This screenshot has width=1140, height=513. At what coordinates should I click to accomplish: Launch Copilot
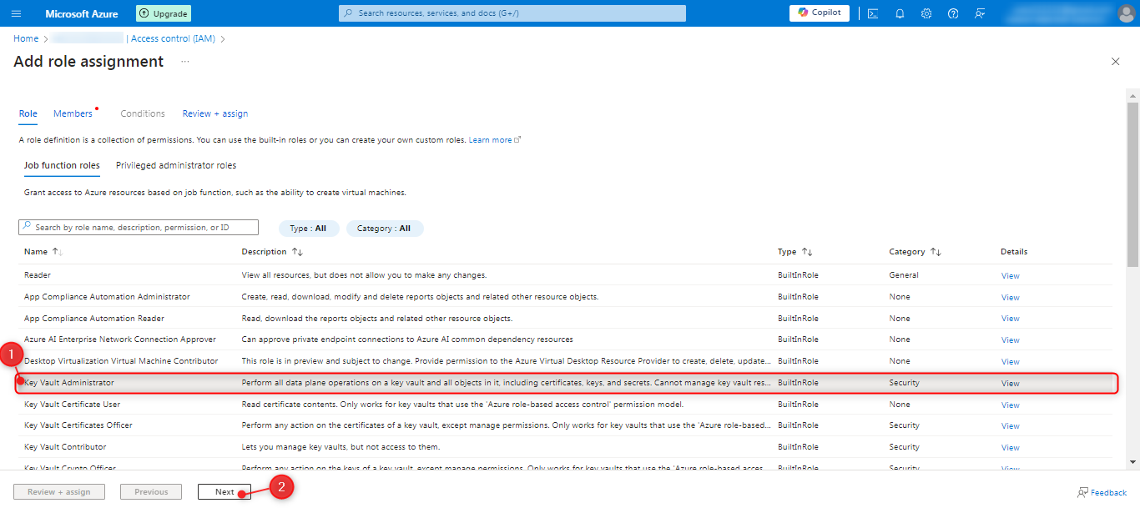820,13
